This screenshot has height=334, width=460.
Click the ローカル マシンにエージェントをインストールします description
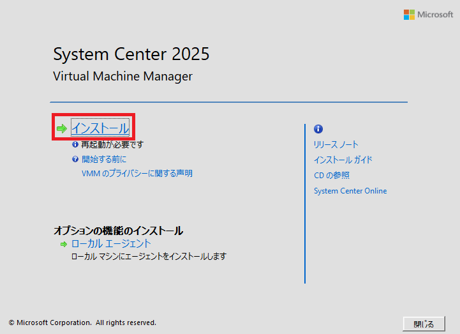[x=149, y=257]
